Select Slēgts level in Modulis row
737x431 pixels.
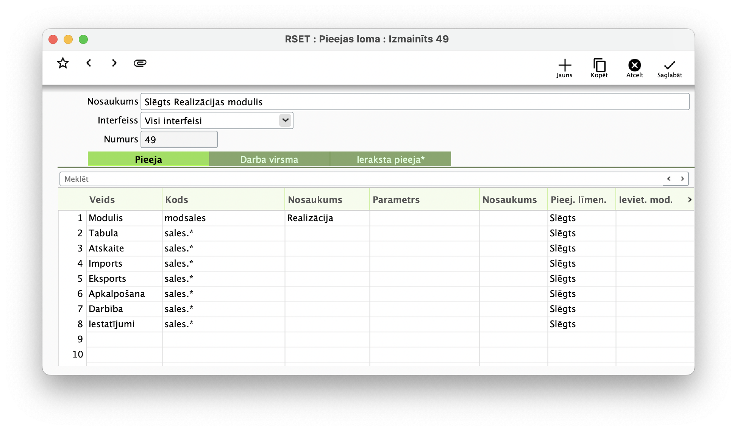pos(582,218)
